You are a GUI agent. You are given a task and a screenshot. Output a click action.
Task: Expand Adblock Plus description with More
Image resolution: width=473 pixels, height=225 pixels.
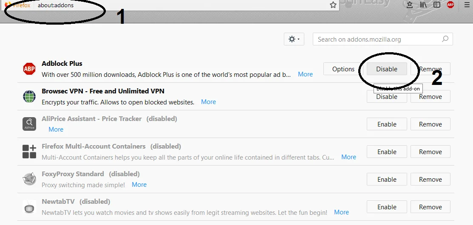pyautogui.click(x=305, y=74)
